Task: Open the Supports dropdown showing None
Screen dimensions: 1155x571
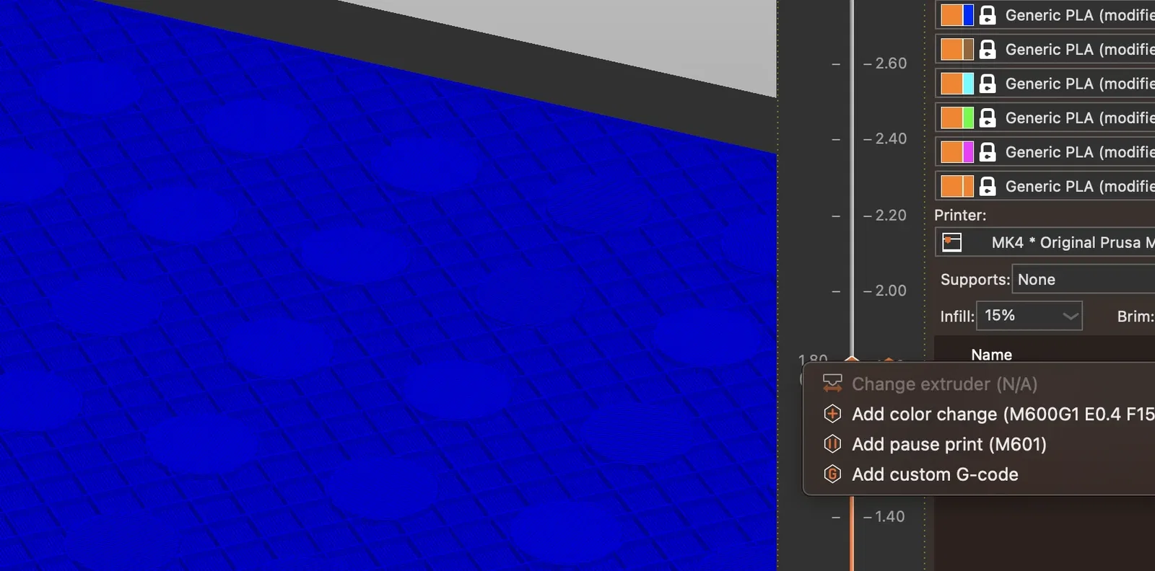Action: click(1084, 279)
